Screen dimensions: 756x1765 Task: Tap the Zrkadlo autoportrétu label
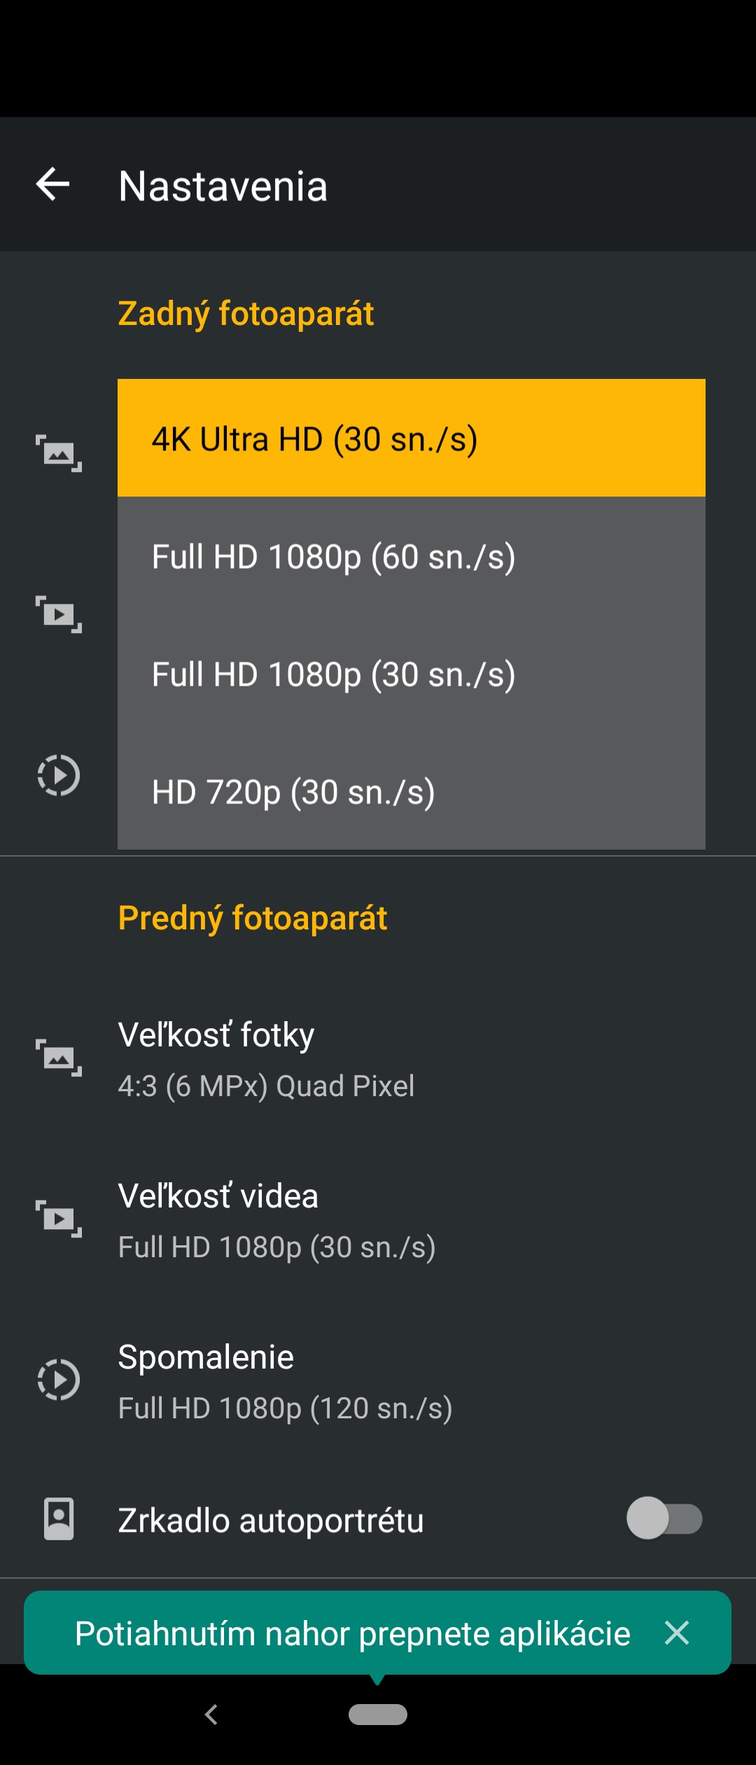pos(271,1520)
